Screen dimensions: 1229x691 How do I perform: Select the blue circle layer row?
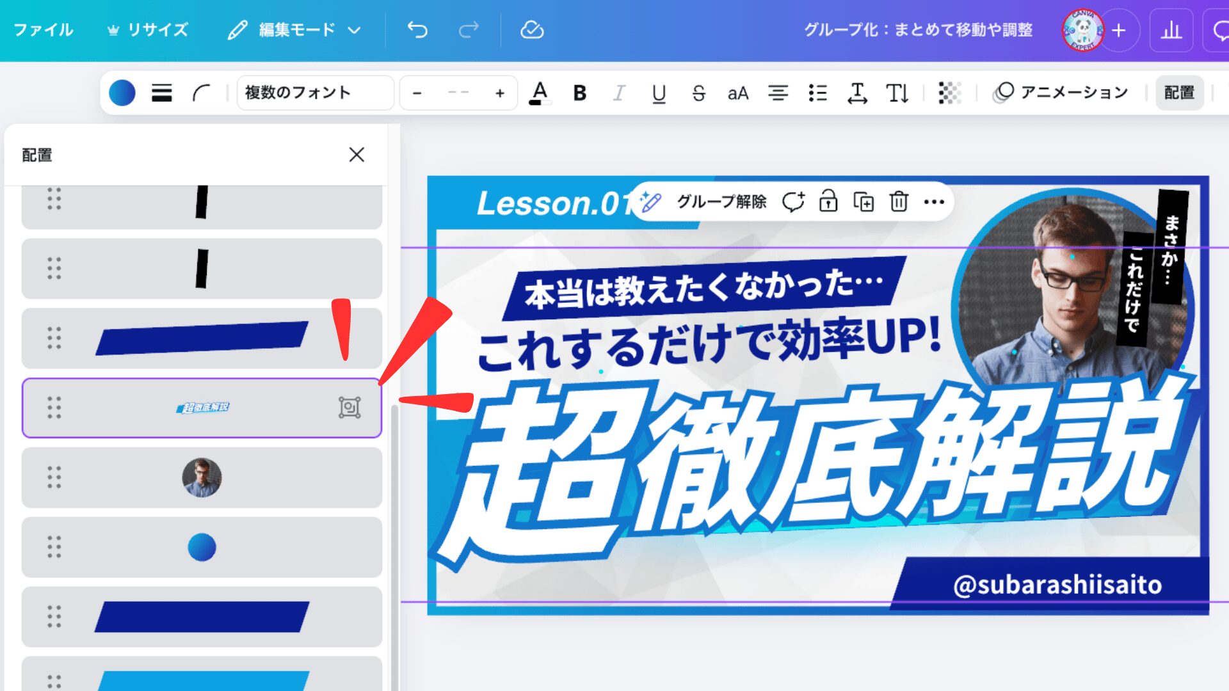[202, 547]
